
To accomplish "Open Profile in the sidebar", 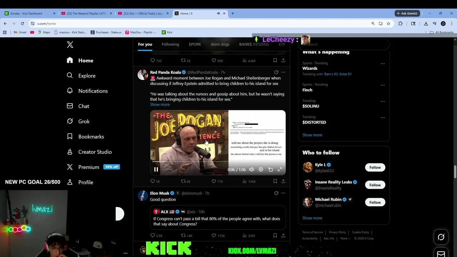I will point(80,182).
